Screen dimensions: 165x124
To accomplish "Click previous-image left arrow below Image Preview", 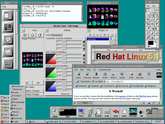I will [27, 83].
